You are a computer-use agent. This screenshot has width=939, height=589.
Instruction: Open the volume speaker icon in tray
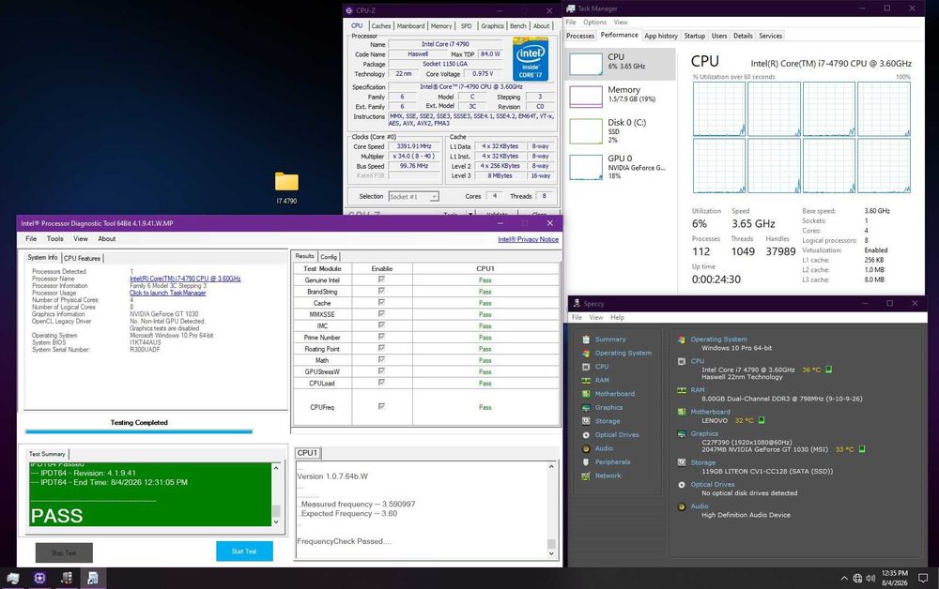point(870,579)
